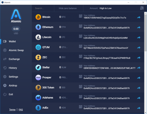The width and height of the screenshot is (147, 114).
Task: Click the Bitcoin address 1B83C1iSXk...
Action: (105, 18)
